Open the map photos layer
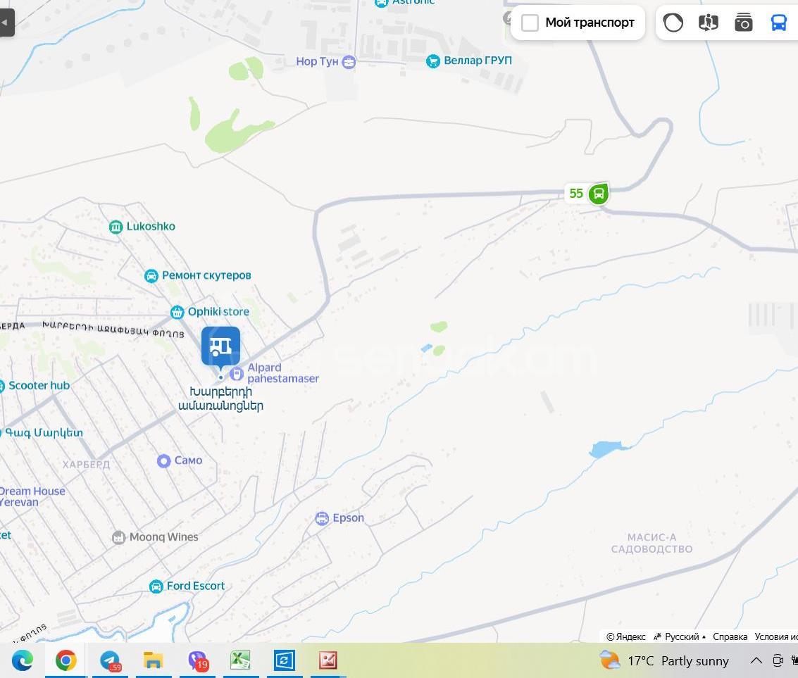 pos(743,23)
